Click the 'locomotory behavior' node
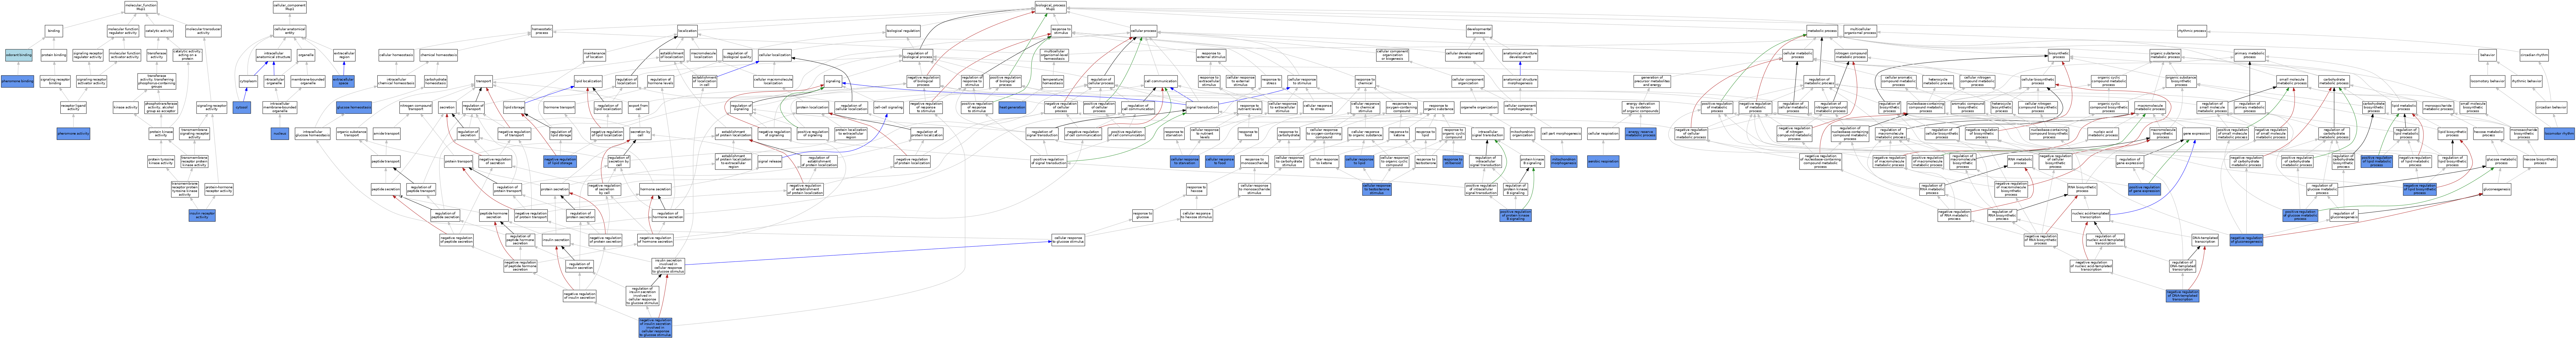This screenshot has width=2576, height=339. (2487, 81)
